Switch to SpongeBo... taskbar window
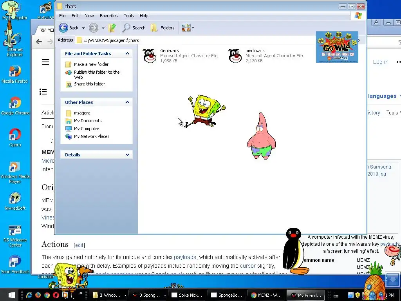This screenshot has width=401, height=301. click(227, 295)
